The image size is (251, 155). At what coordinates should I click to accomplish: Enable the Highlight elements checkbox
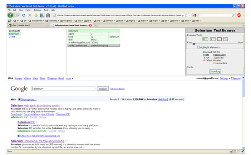point(198,47)
